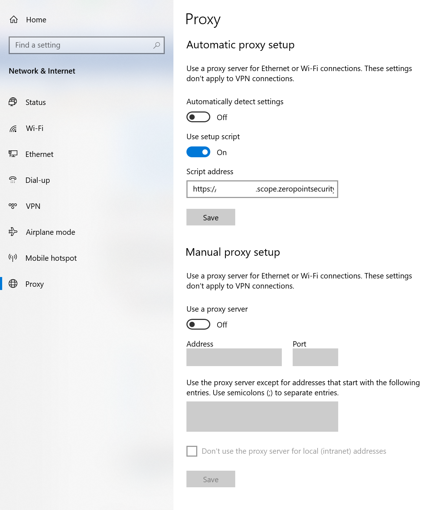Open Wi-Fi settings from sidebar
The image size is (439, 510).
coord(34,128)
